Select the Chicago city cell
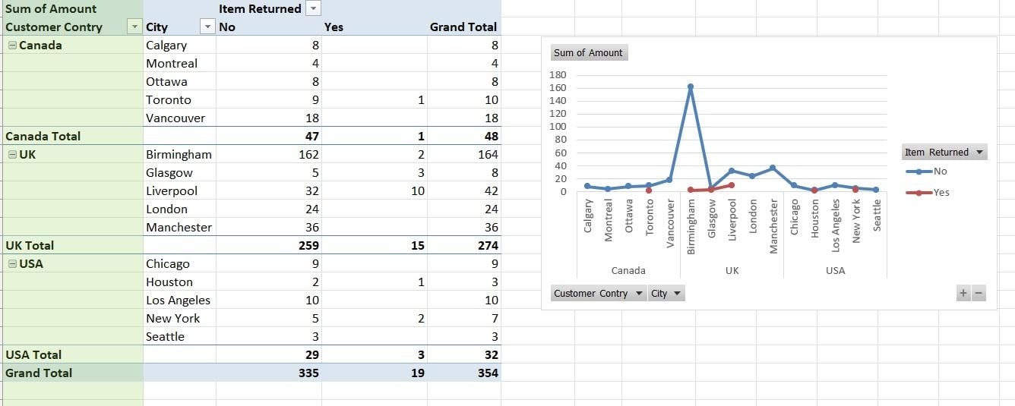 pyautogui.click(x=179, y=264)
